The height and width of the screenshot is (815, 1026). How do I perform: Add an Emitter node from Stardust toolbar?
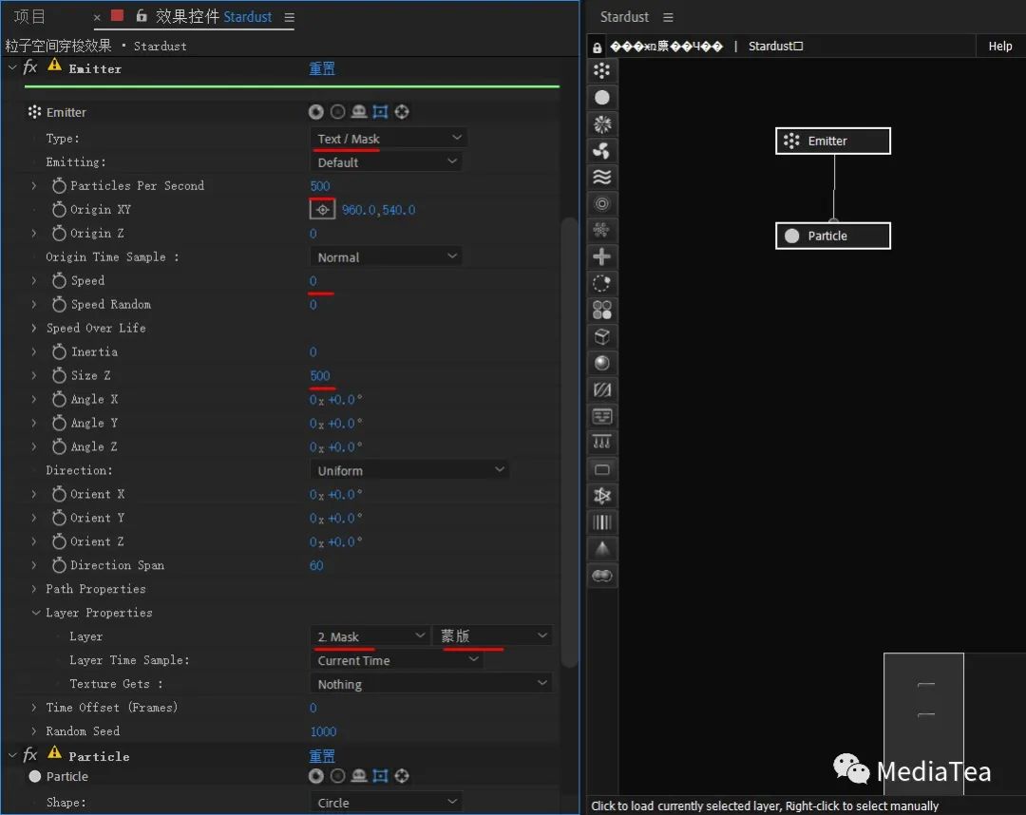tap(602, 70)
